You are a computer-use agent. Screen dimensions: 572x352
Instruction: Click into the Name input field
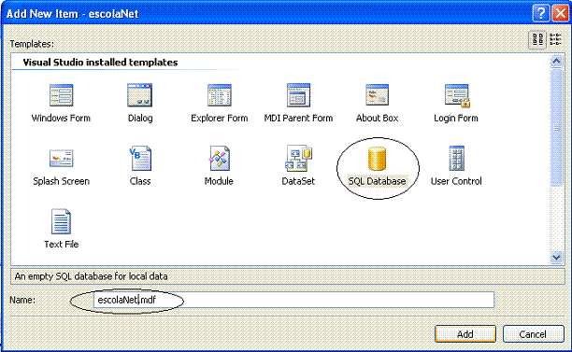293,300
